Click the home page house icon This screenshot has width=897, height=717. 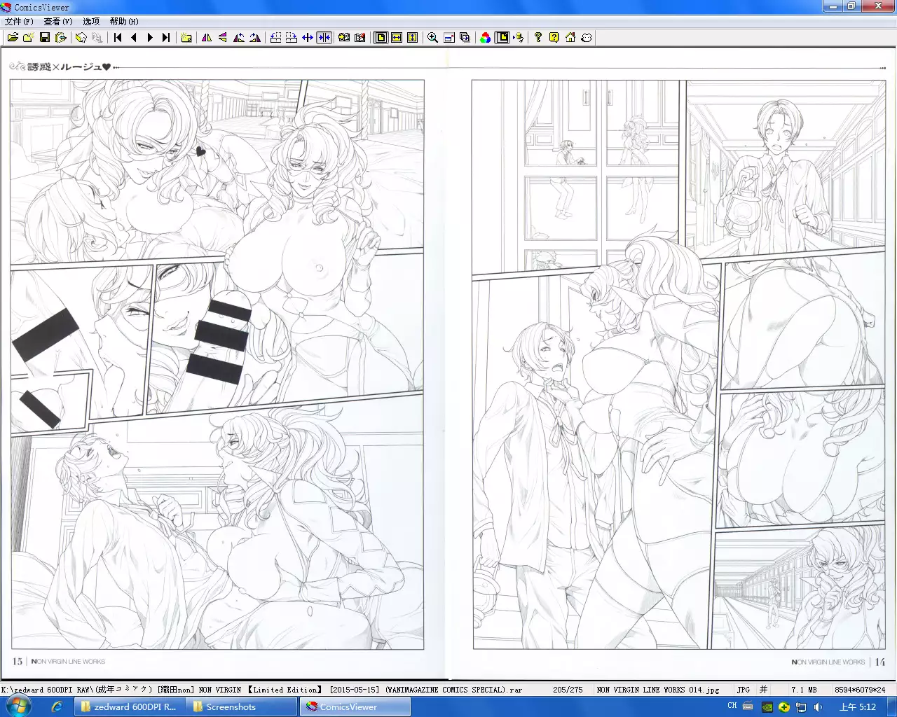[x=570, y=38]
